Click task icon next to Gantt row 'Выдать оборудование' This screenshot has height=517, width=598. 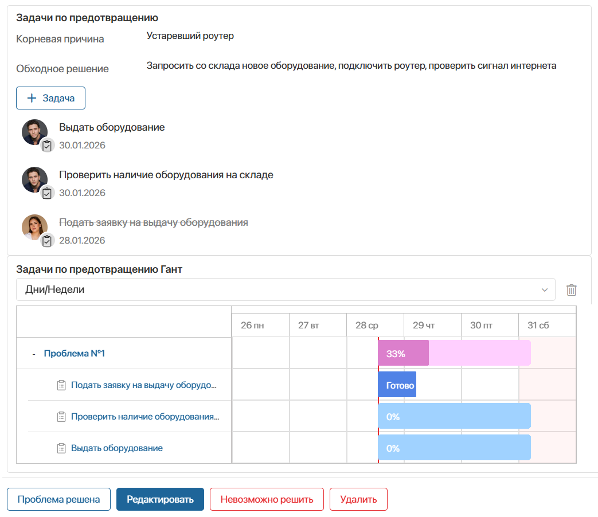pyautogui.click(x=61, y=448)
